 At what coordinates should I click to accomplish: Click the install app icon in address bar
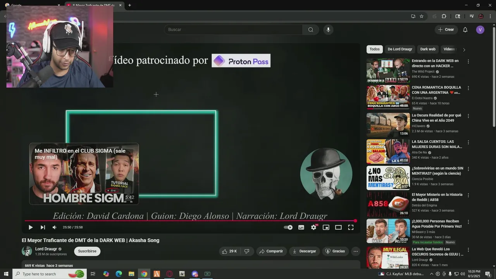pos(413,16)
